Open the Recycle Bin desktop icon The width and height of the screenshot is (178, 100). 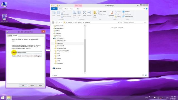click(4, 18)
